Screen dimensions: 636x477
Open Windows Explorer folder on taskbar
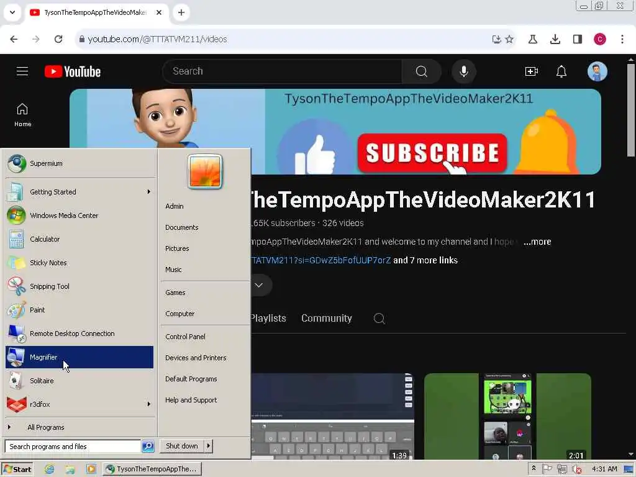(70, 470)
